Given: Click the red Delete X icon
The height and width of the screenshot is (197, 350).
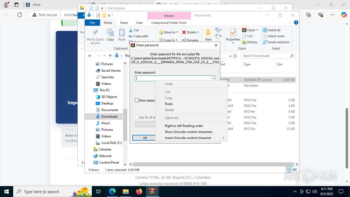Looking at the screenshot, I should pos(184,32).
